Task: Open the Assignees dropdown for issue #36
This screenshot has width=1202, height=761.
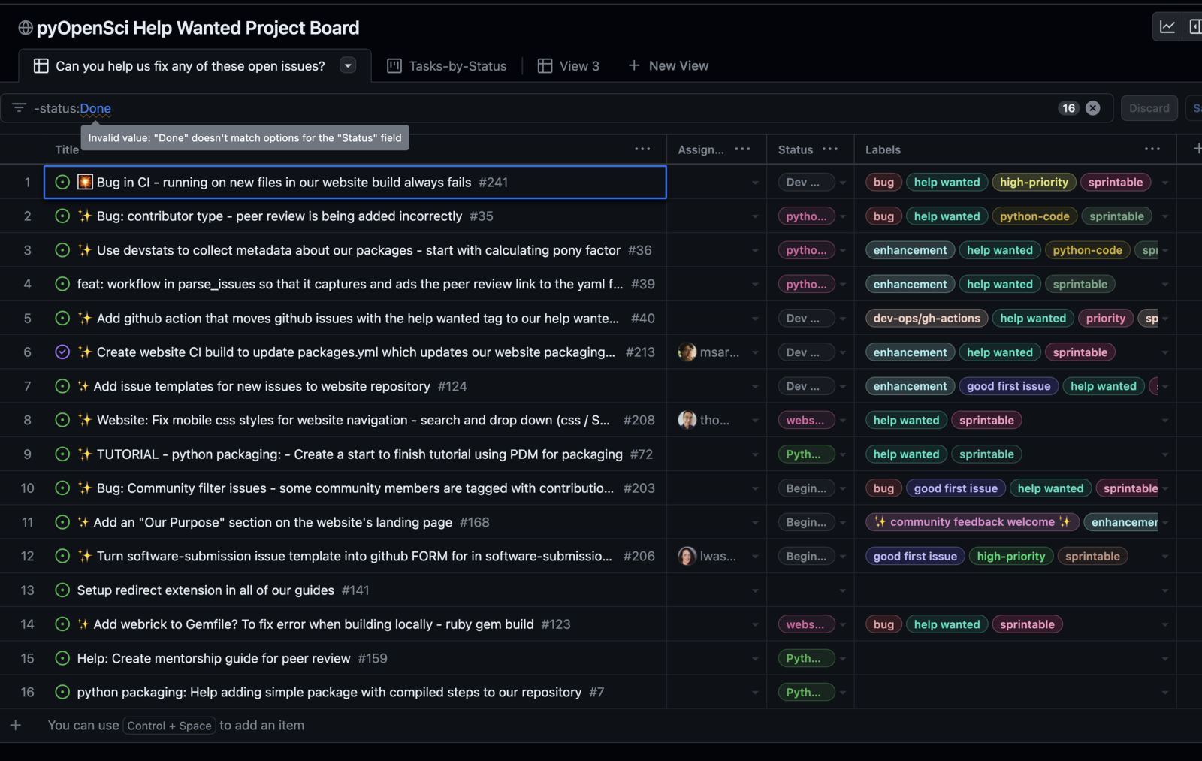Action: [x=755, y=250]
